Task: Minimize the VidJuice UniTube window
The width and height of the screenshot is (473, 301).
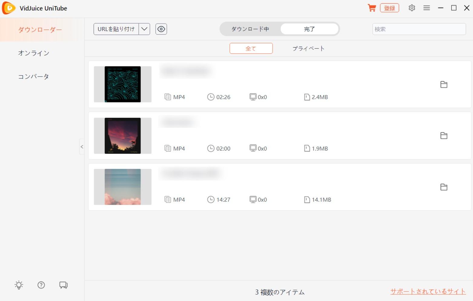Action: point(441,8)
